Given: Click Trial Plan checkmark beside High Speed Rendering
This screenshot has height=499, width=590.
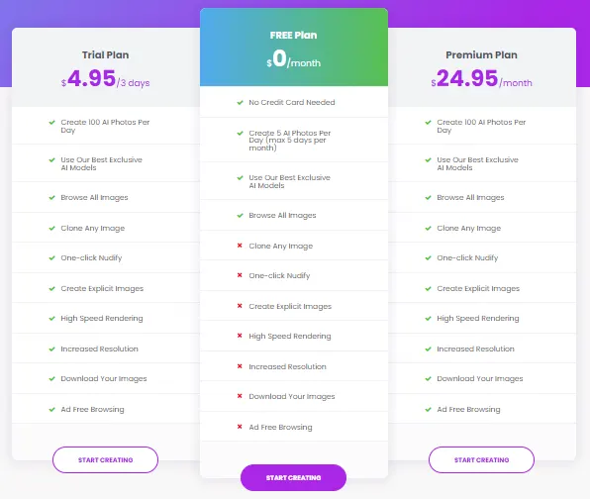Looking at the screenshot, I should click(x=51, y=319).
